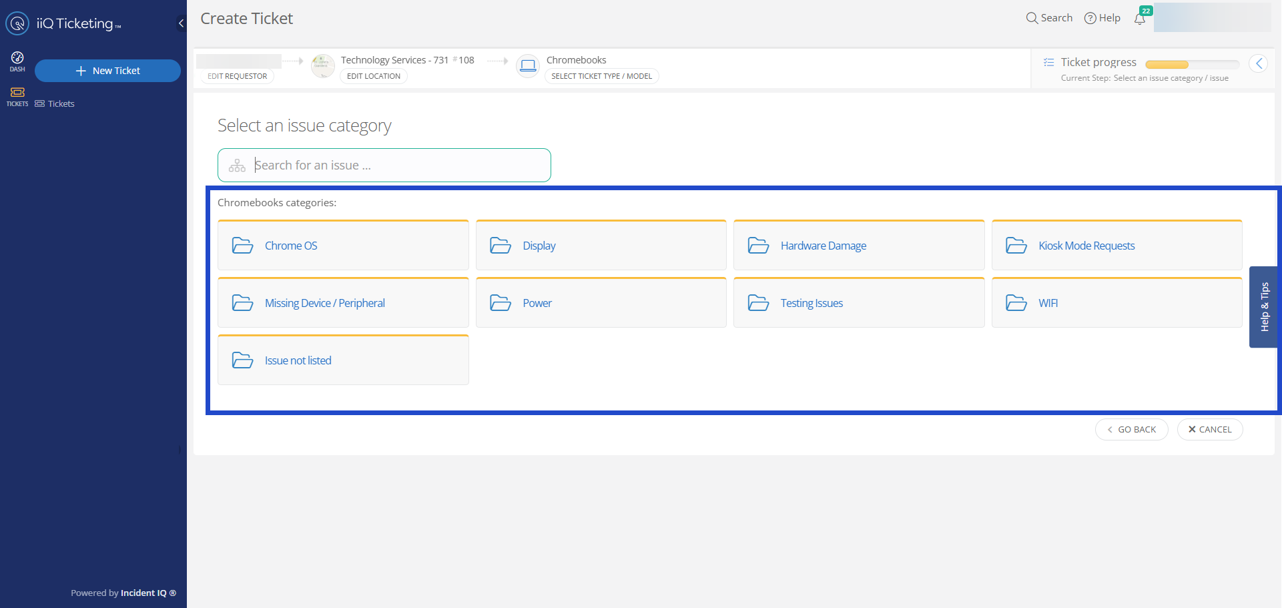Click the Chromebooks laptop icon
1282x608 pixels.
528,66
